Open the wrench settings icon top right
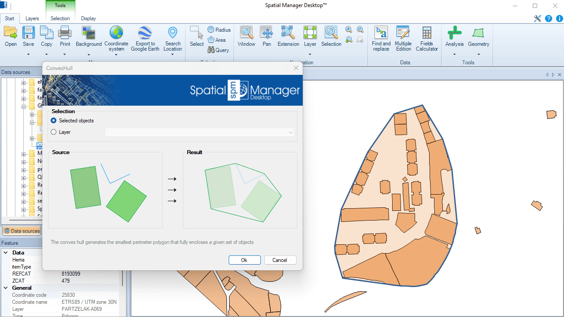This screenshot has width=564, height=317. tap(537, 18)
